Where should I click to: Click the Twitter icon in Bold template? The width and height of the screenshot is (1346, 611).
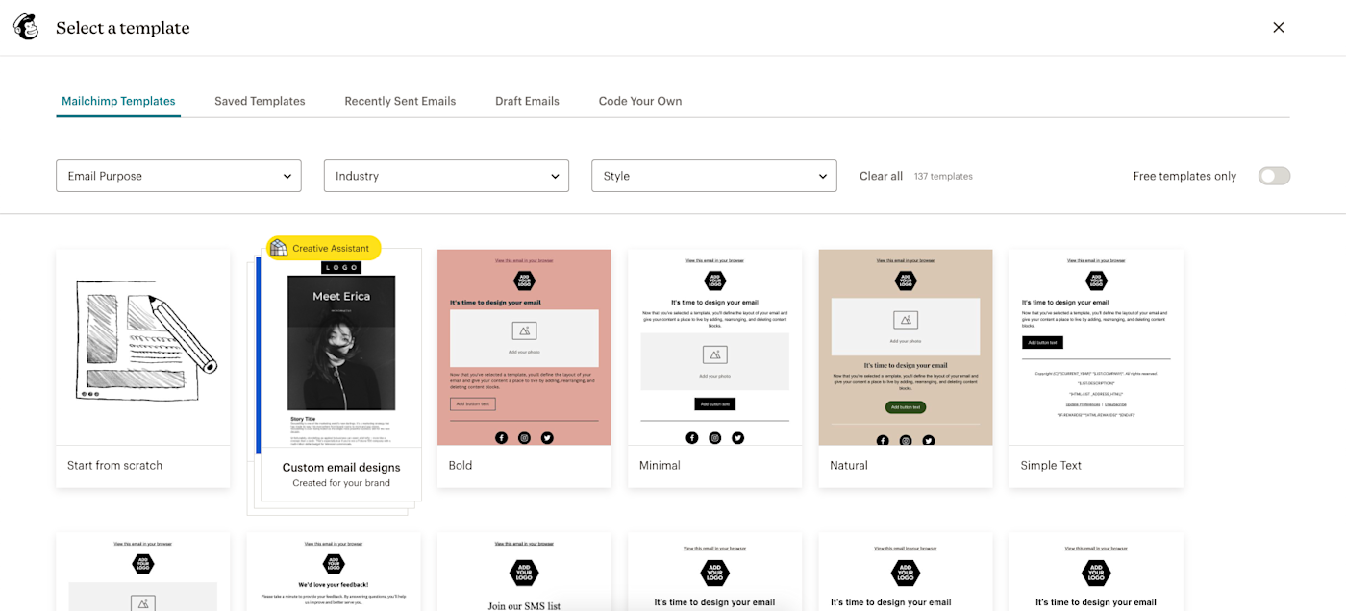point(547,438)
